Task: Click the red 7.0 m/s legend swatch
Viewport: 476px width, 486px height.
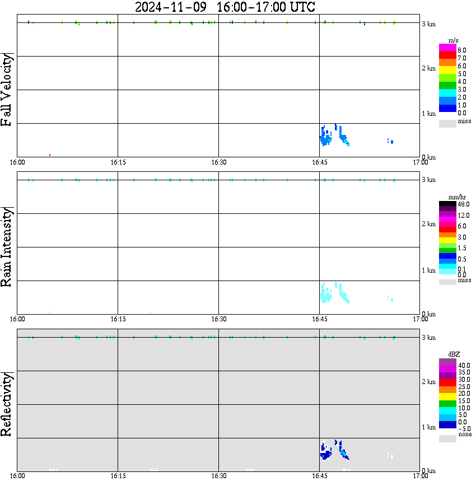Action: 447,55
